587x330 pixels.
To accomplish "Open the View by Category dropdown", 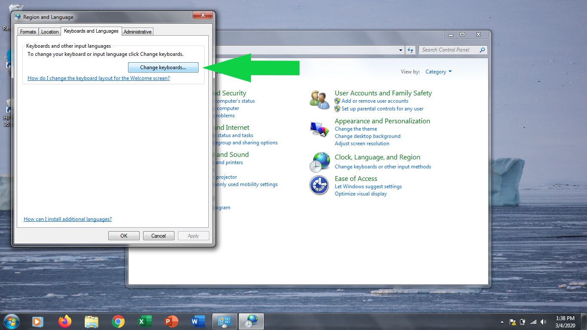I will coord(438,72).
